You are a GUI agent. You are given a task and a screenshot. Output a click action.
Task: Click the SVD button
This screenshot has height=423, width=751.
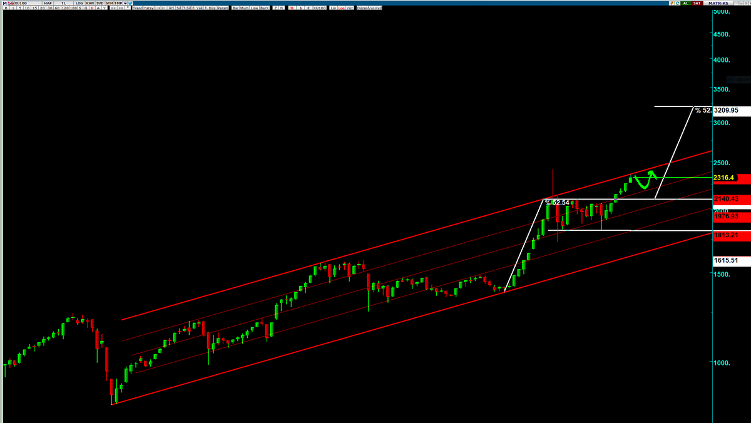[x=100, y=3]
